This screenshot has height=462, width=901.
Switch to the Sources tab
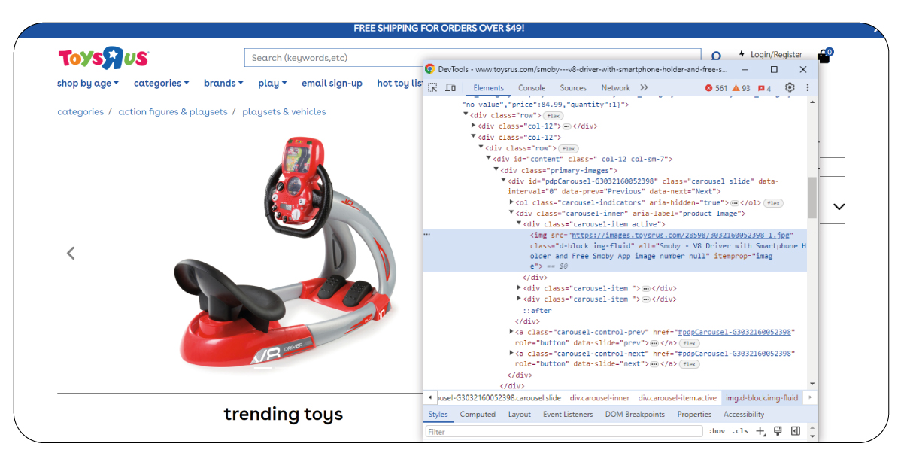click(x=573, y=88)
